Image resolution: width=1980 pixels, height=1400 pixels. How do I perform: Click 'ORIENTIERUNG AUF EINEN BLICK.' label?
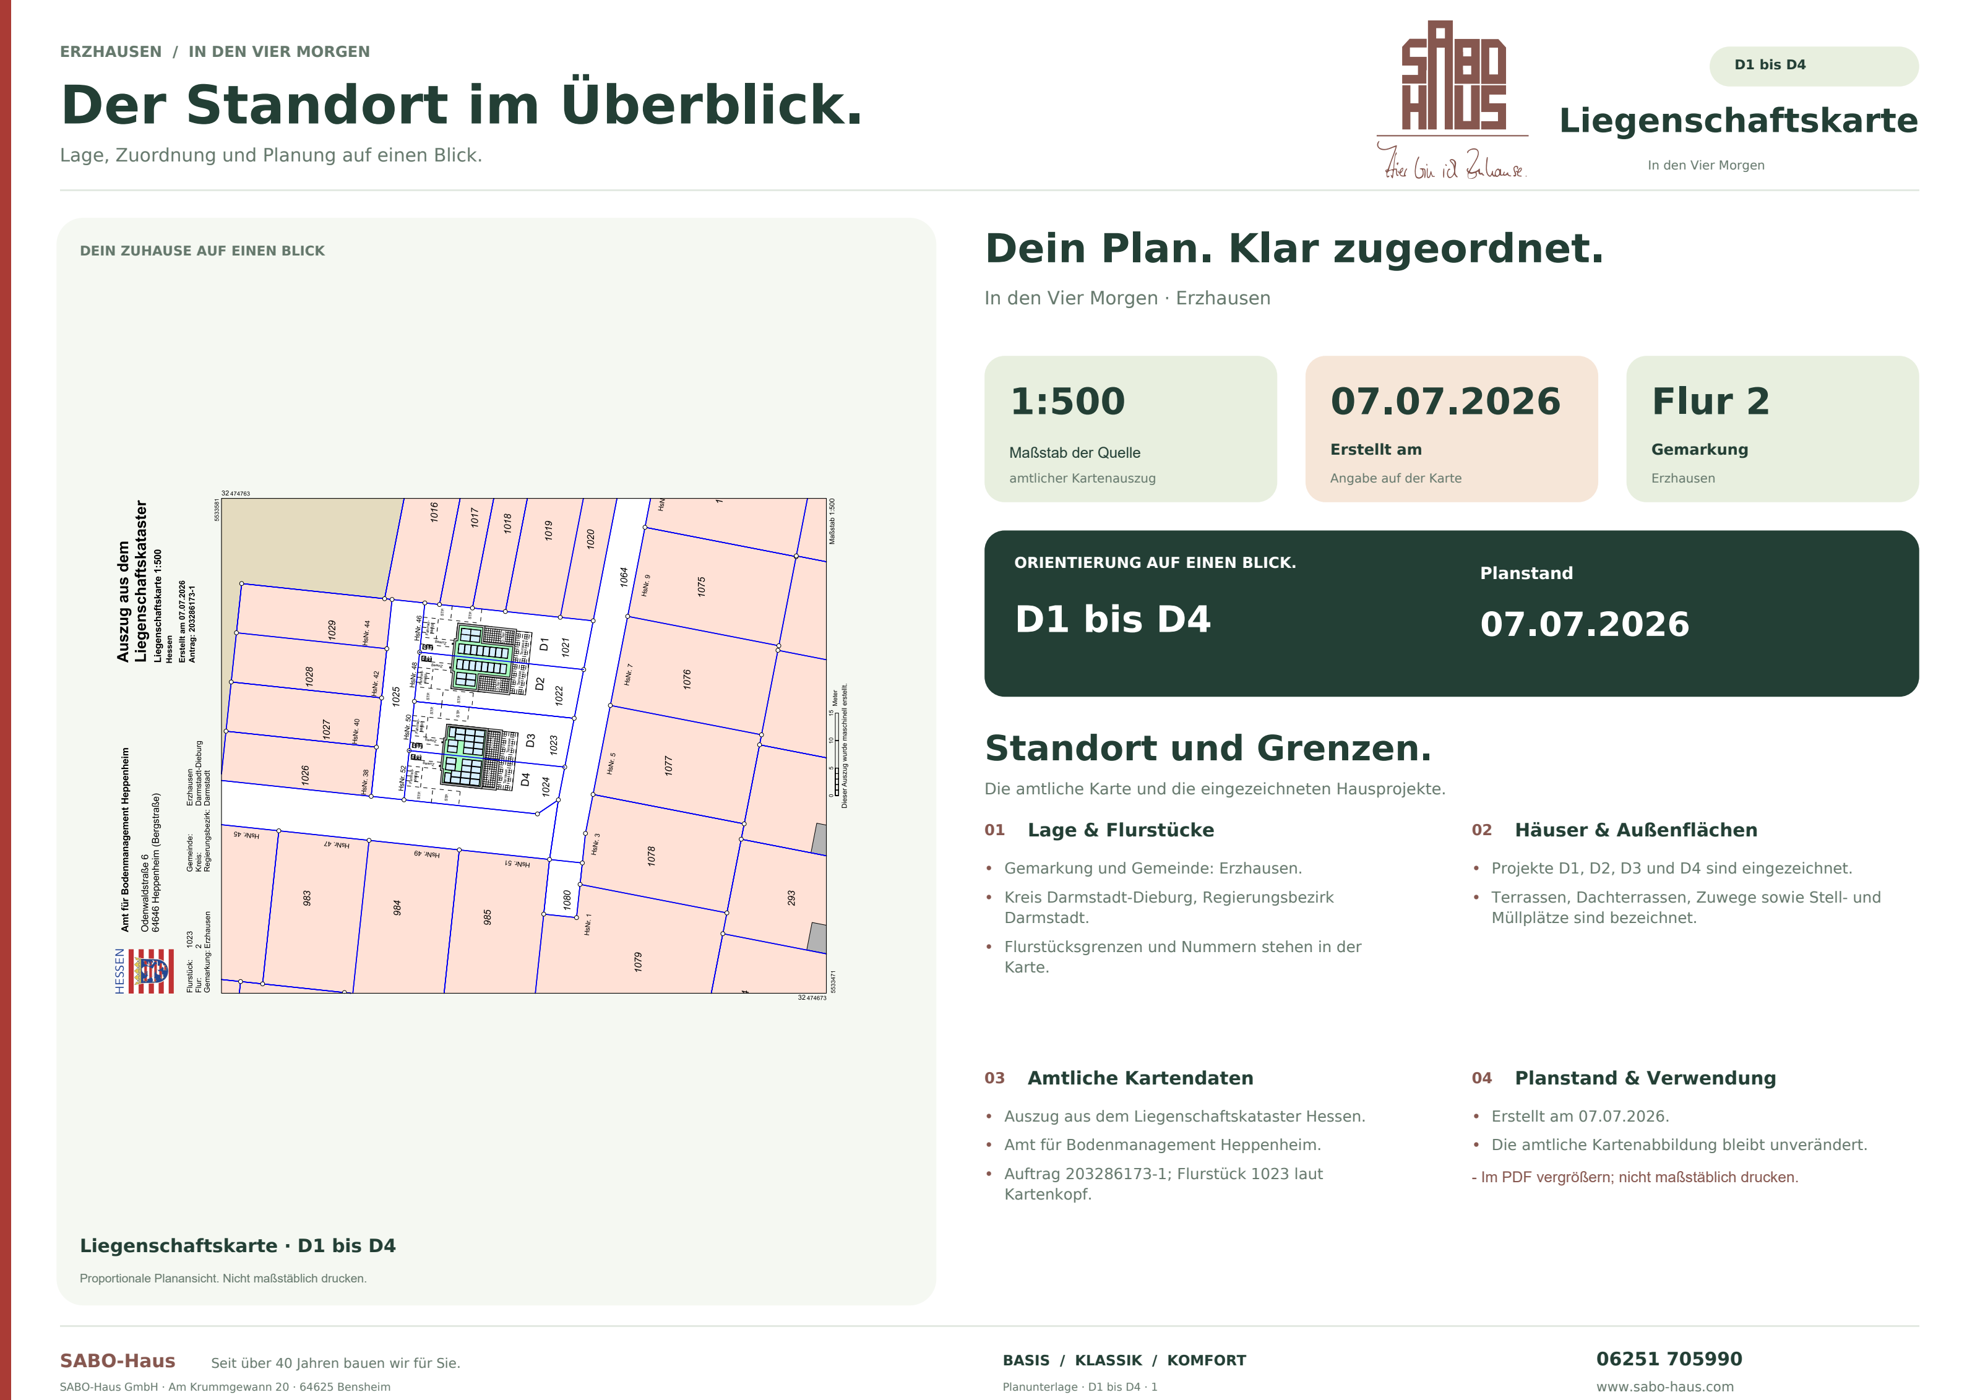click(x=1155, y=562)
